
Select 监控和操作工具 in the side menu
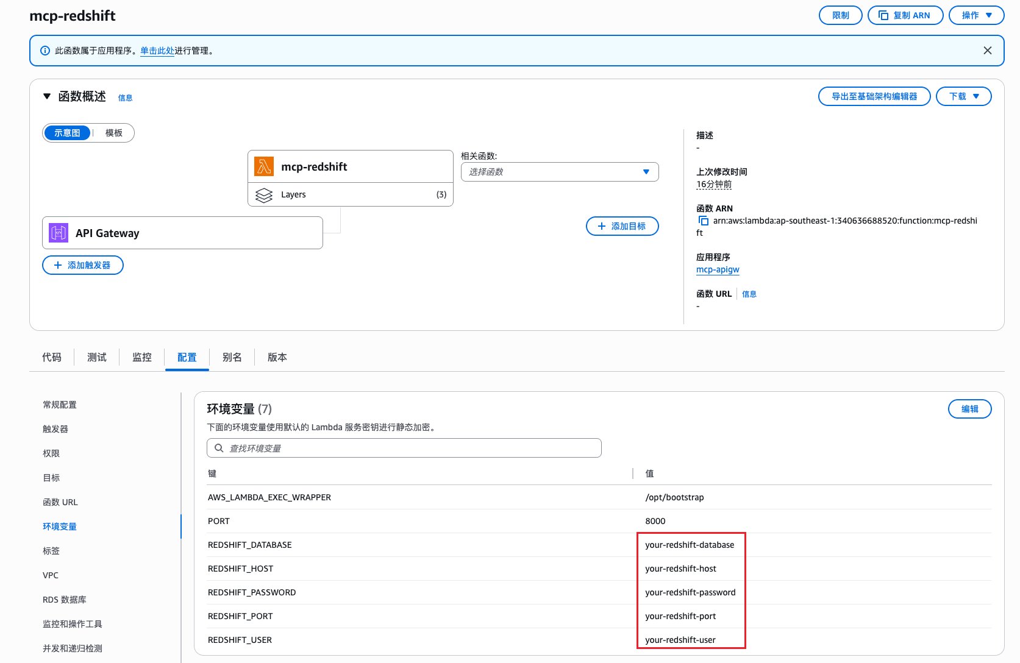pos(73,624)
